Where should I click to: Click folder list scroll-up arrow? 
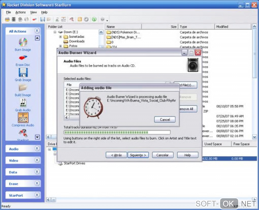point(101,32)
